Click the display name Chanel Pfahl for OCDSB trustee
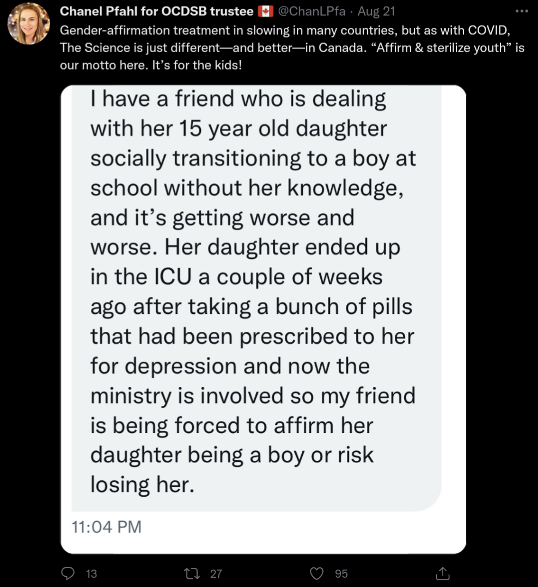 [x=157, y=11]
